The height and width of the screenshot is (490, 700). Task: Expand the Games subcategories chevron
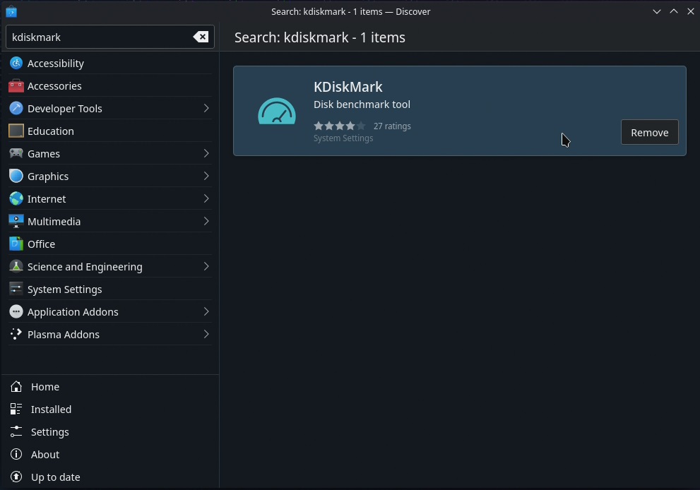click(206, 153)
